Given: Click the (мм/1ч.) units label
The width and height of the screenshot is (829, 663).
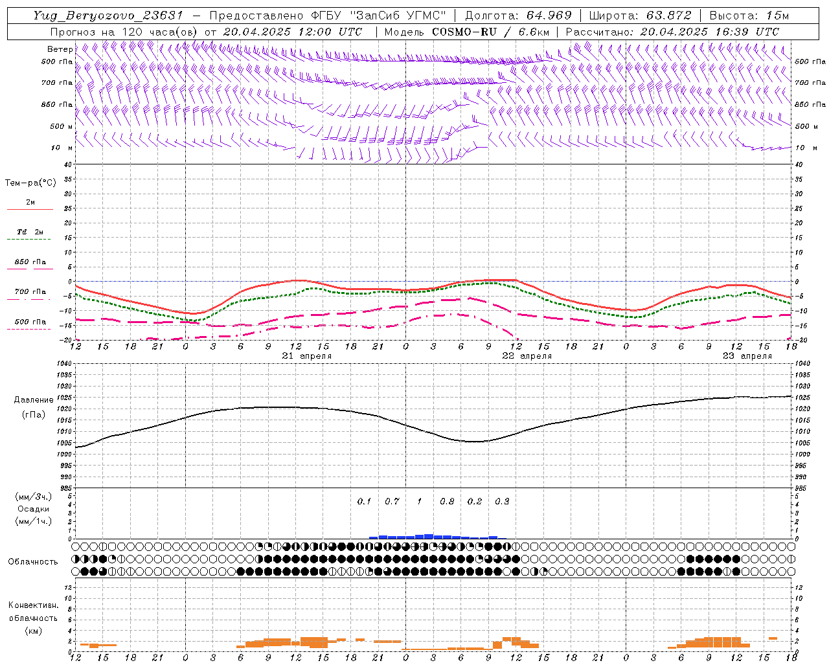Looking at the screenshot, I should (x=34, y=521).
